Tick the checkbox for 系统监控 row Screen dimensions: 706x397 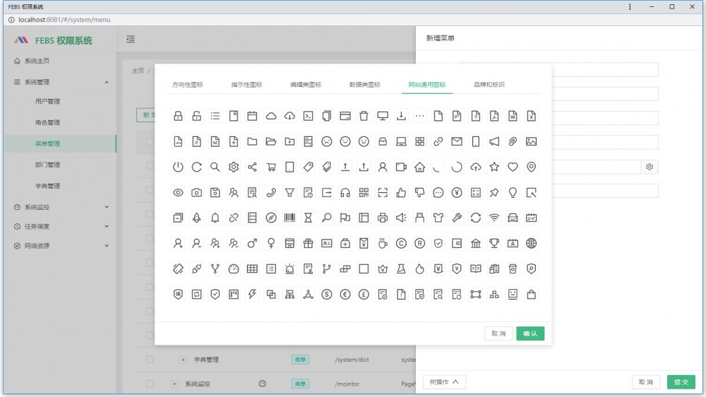click(150, 384)
